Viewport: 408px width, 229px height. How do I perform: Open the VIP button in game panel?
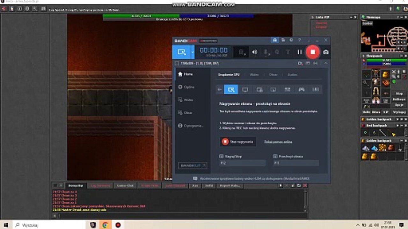[386, 112]
